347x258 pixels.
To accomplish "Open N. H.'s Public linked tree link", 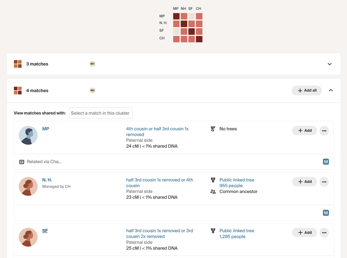I will pos(237,180).
